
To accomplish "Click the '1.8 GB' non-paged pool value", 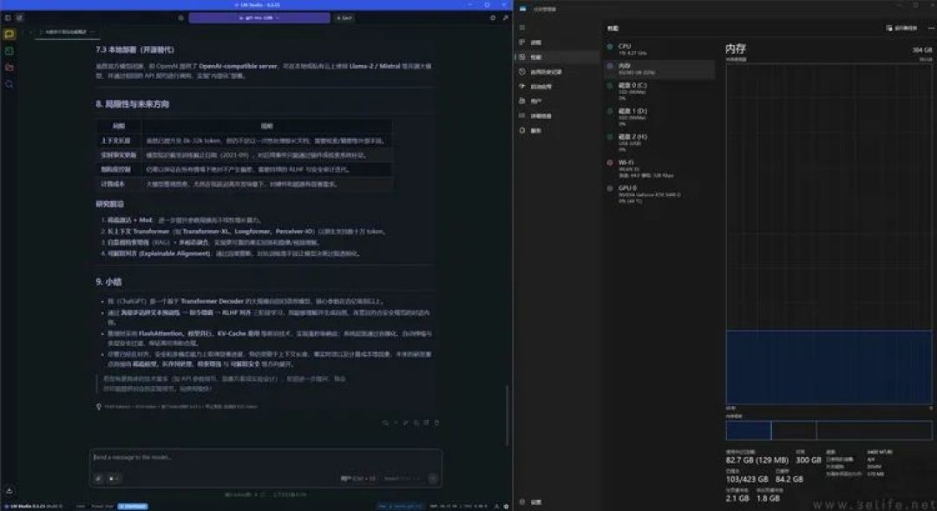I will pyautogui.click(x=768, y=498).
